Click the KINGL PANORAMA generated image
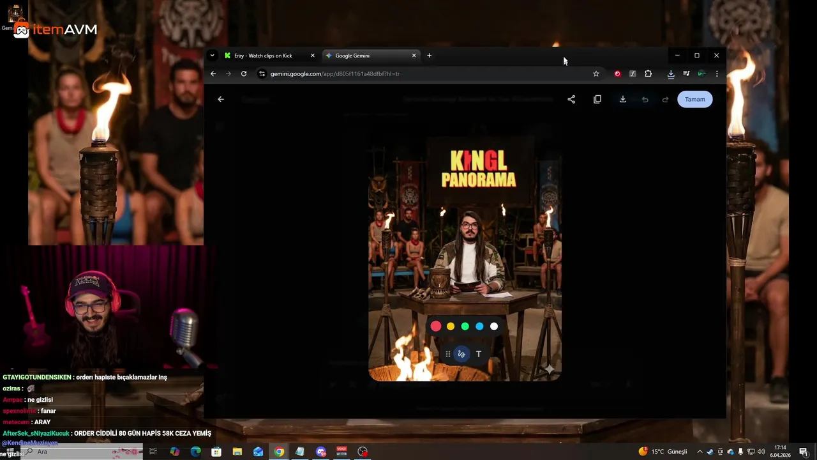This screenshot has height=460, width=817. tap(465, 258)
